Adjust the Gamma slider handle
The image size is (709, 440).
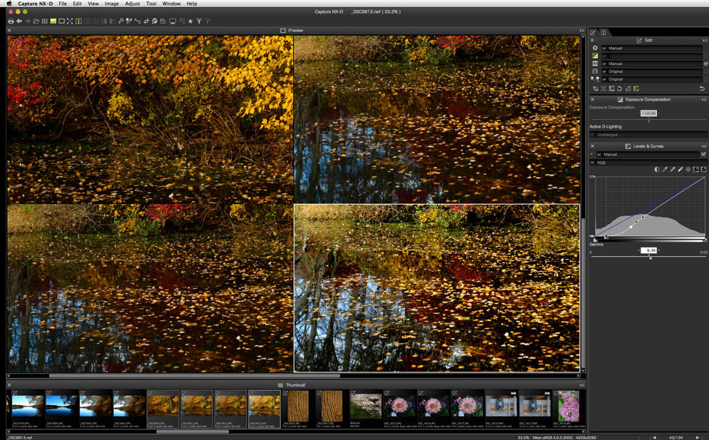[650, 257]
